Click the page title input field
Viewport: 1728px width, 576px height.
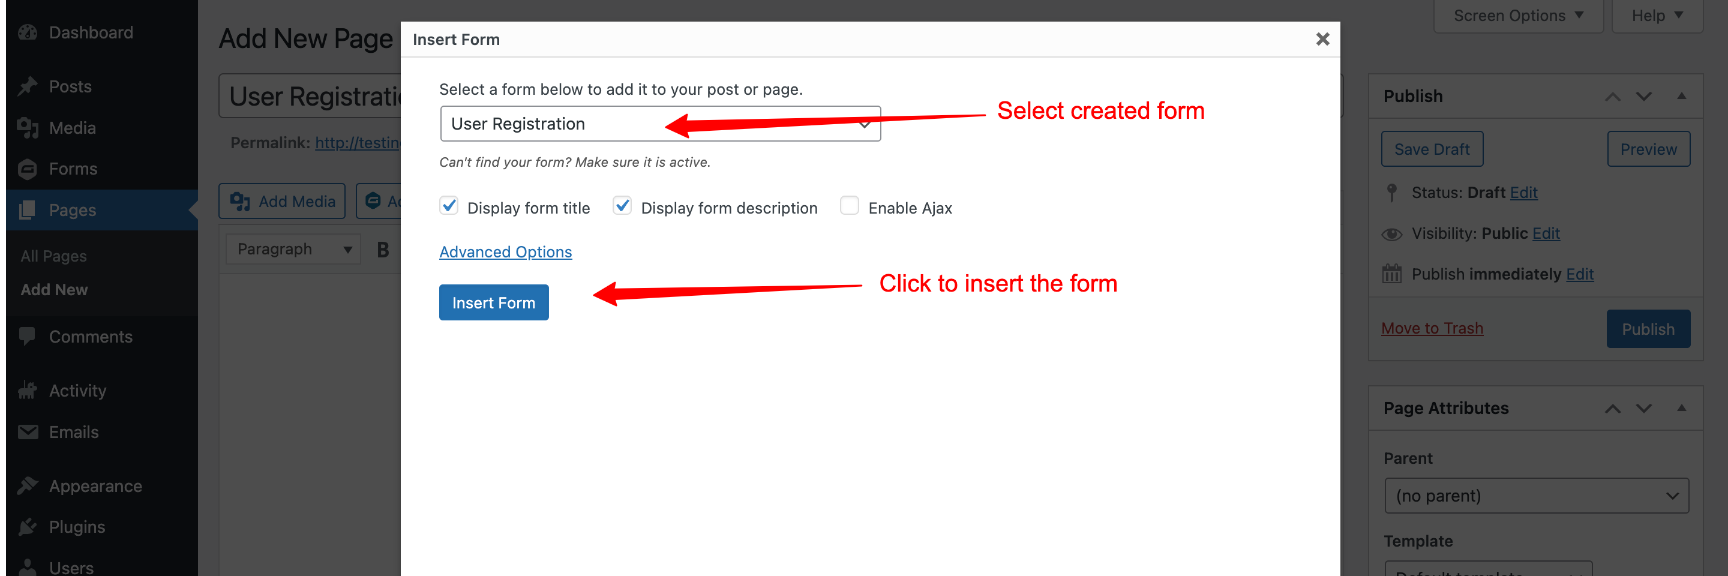click(x=309, y=96)
